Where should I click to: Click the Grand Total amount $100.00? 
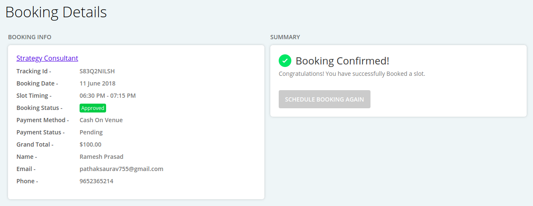(x=91, y=144)
